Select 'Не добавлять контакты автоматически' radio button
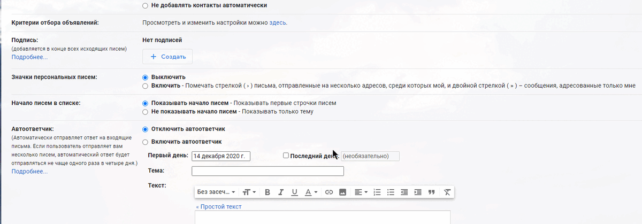 pyautogui.click(x=146, y=5)
